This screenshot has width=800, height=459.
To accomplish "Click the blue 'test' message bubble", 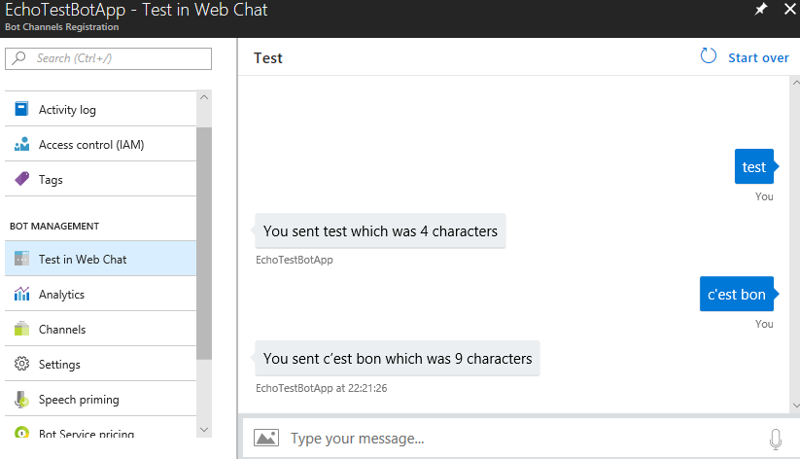I will pos(754,166).
